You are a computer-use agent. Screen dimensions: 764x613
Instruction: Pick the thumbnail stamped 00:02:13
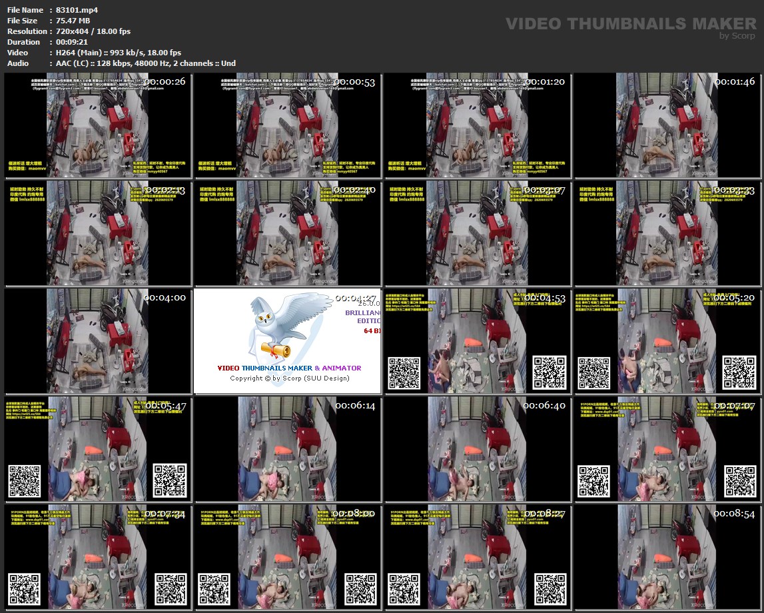coord(98,233)
